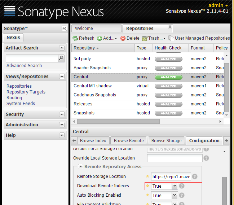Sort by the Type column header
Viewport: 234px width, 205px height.
pyautogui.click(x=144, y=48)
